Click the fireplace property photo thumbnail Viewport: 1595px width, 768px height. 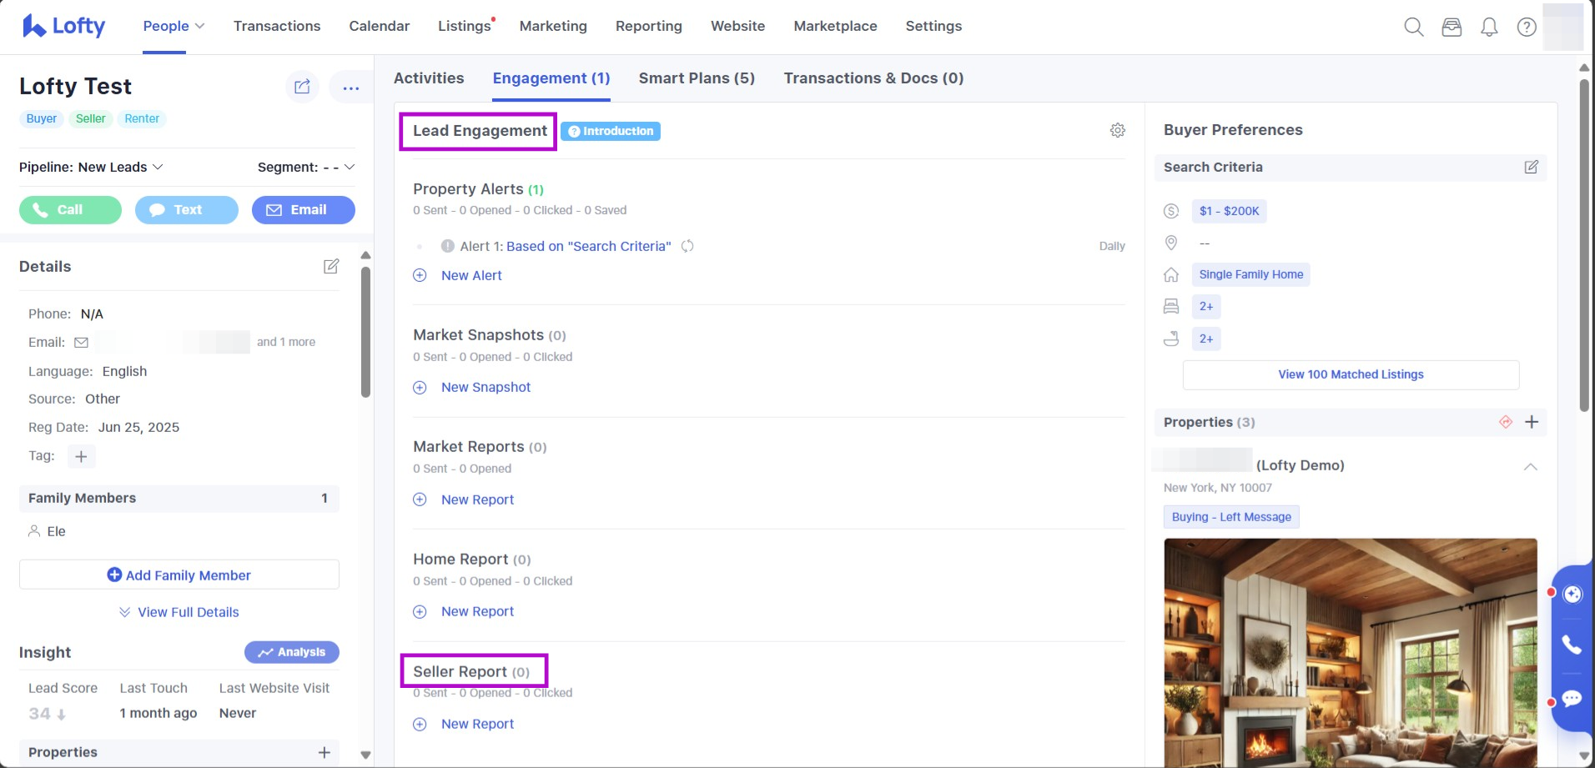pyautogui.click(x=1350, y=651)
